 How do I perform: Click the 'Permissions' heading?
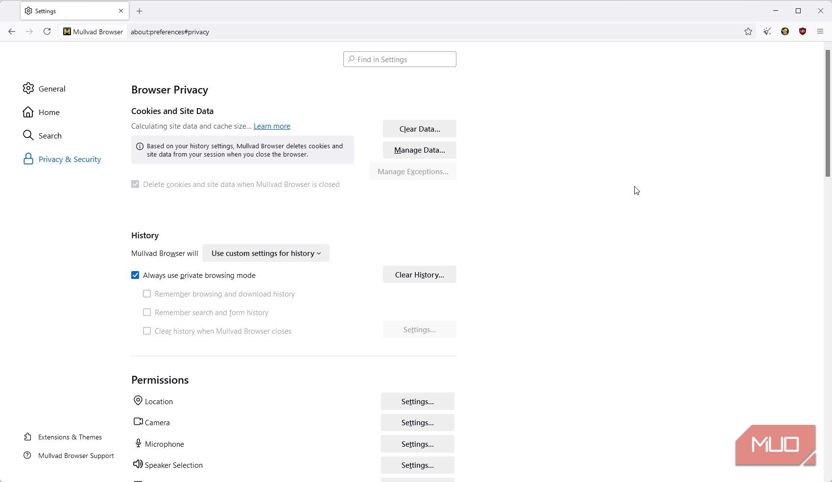tap(160, 380)
